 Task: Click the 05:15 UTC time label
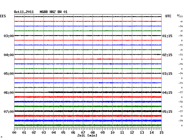(x=167, y=111)
